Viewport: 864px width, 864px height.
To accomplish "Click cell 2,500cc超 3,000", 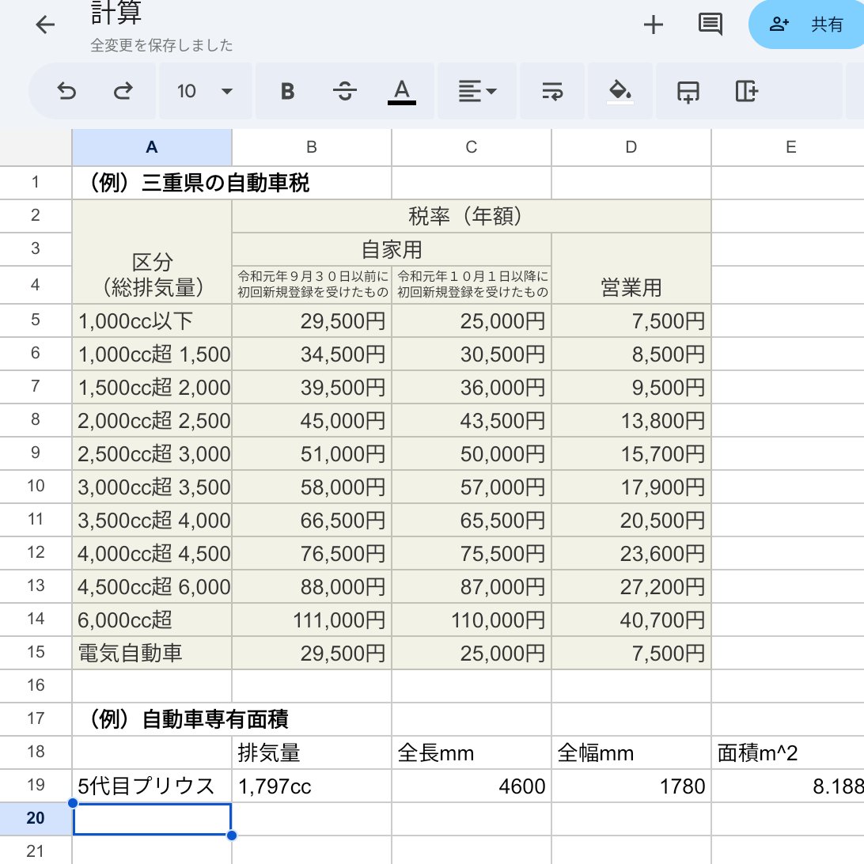I will click(x=152, y=453).
